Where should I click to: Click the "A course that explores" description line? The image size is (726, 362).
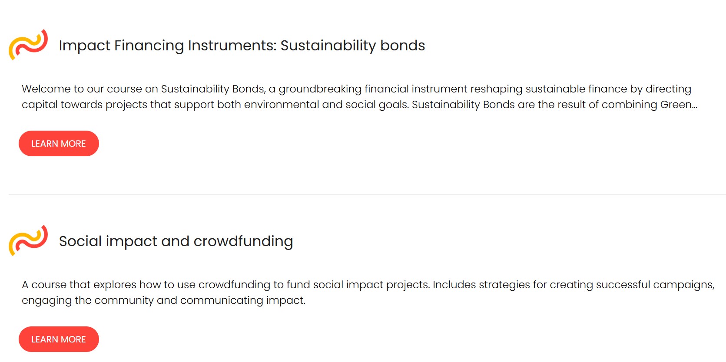point(368,285)
